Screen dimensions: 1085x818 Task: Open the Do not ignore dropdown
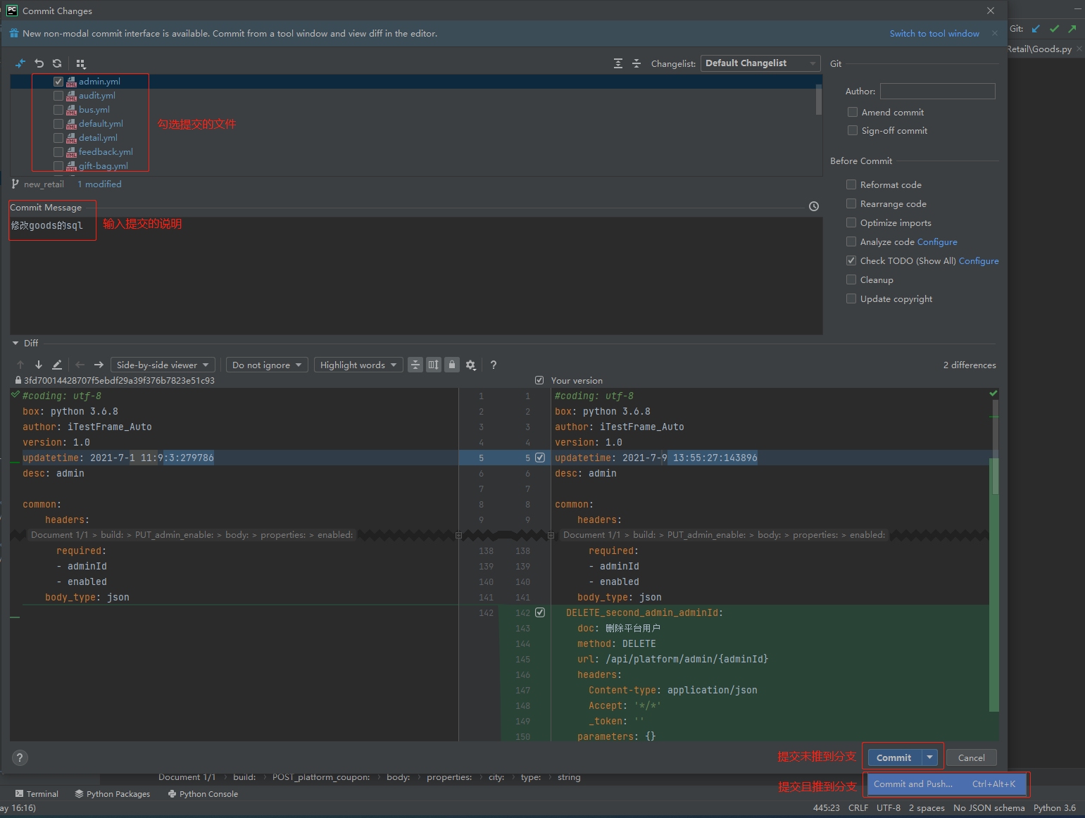tap(267, 365)
